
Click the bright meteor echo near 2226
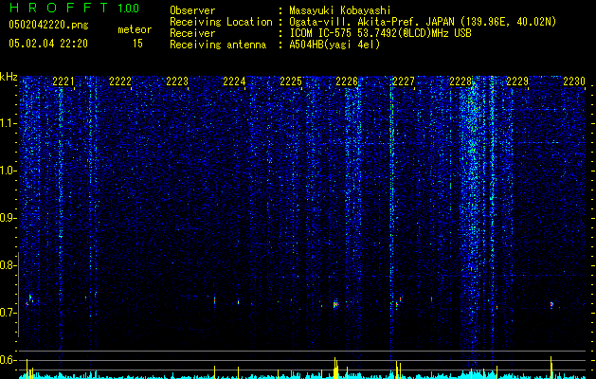point(335,304)
